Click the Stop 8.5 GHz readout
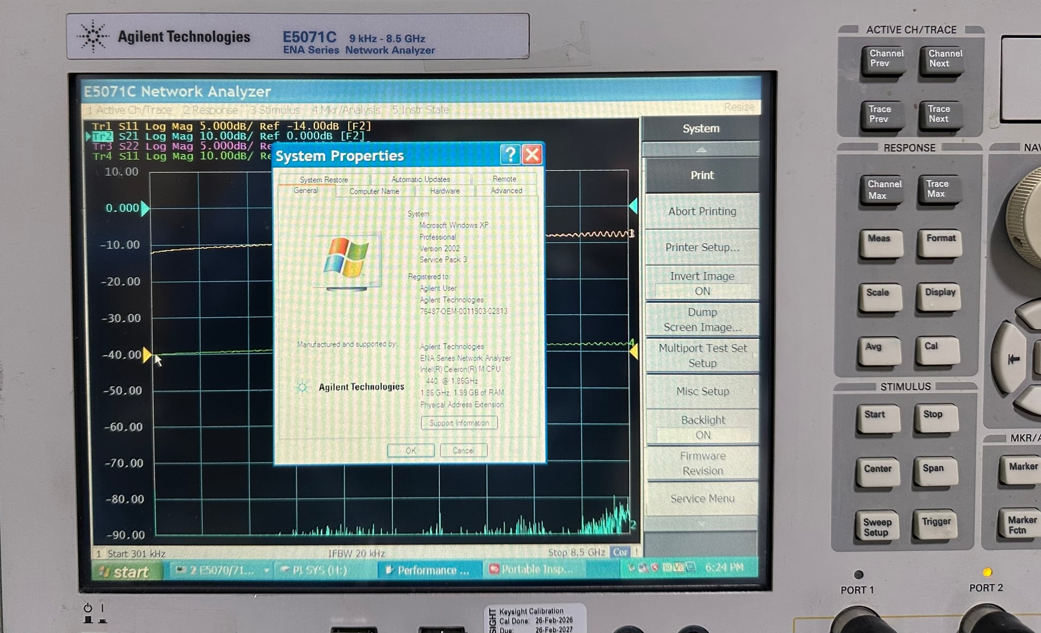 576,552
